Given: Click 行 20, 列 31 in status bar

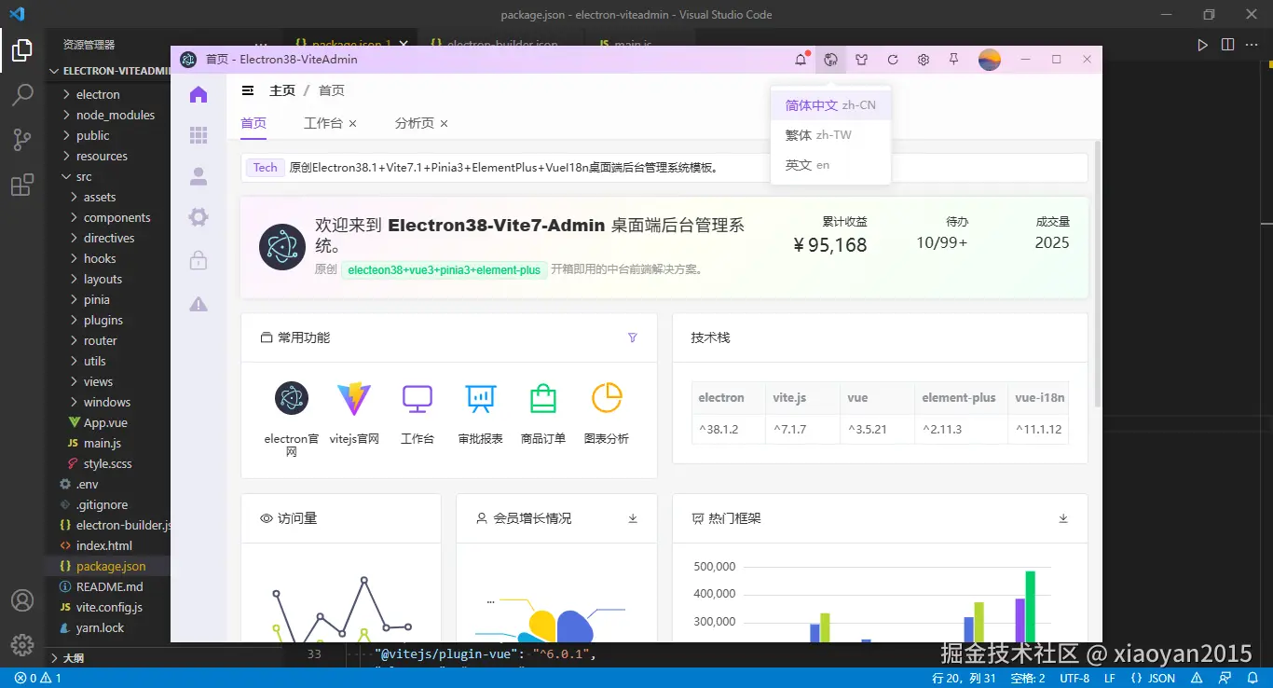Looking at the screenshot, I should [x=965, y=678].
